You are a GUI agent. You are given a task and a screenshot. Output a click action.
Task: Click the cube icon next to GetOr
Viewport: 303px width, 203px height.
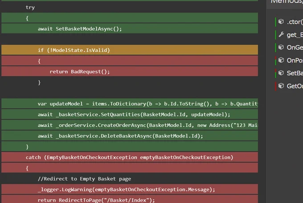(281, 86)
